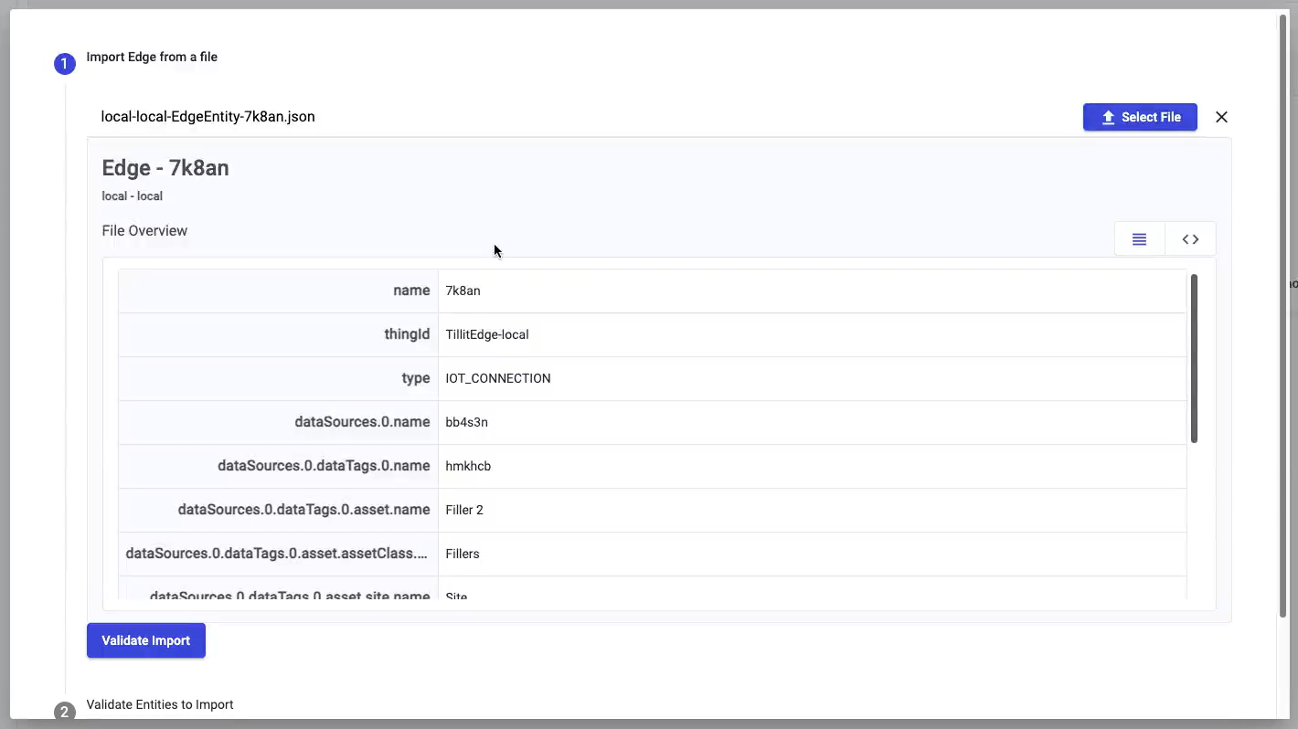
Task: Click the local-local-EdgeEntity-7k8an.json filename field
Action: click(x=207, y=117)
